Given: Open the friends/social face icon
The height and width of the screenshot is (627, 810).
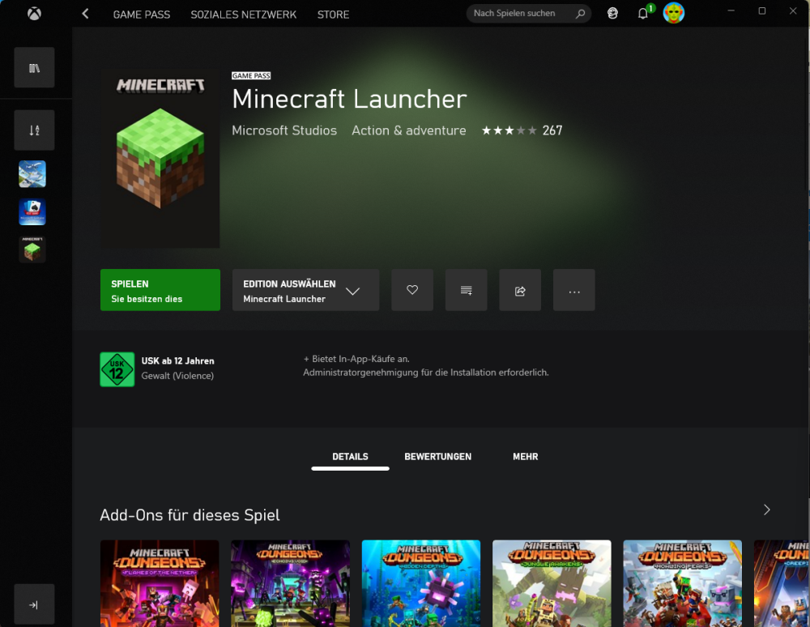Looking at the screenshot, I should pos(612,14).
